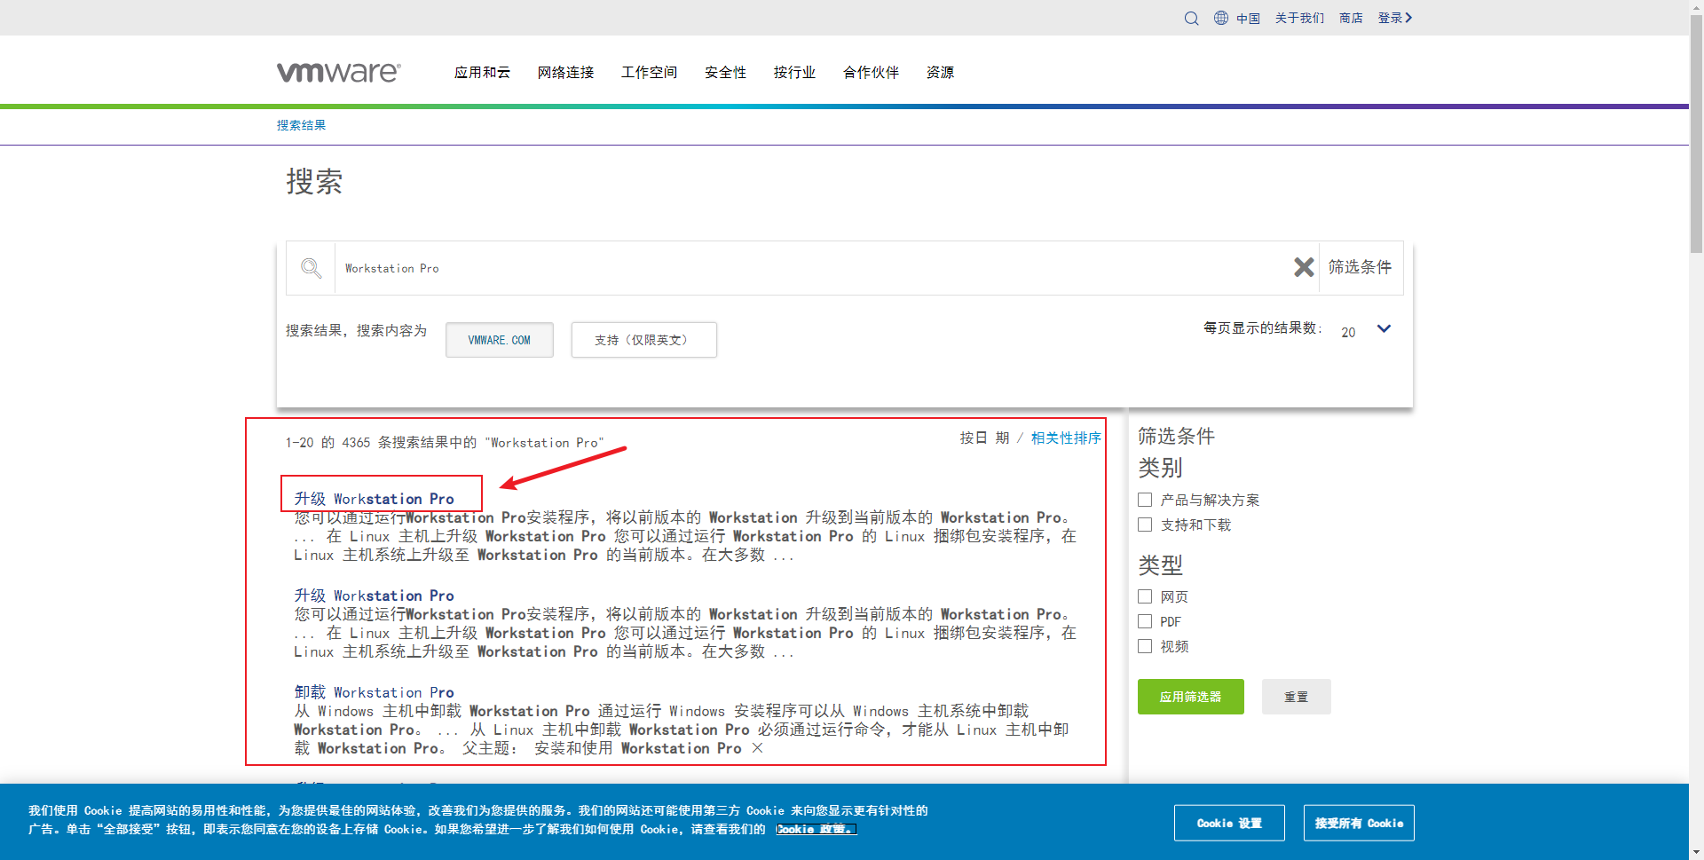Check PDF type filter

click(1145, 621)
